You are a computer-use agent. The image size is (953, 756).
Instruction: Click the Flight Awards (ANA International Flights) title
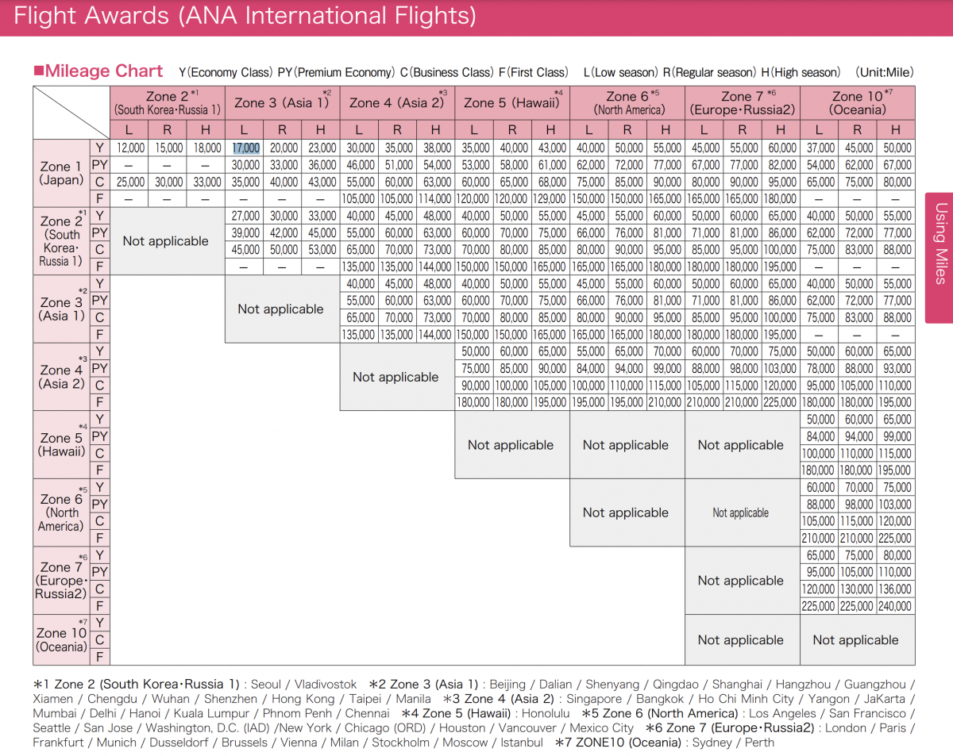[245, 15]
